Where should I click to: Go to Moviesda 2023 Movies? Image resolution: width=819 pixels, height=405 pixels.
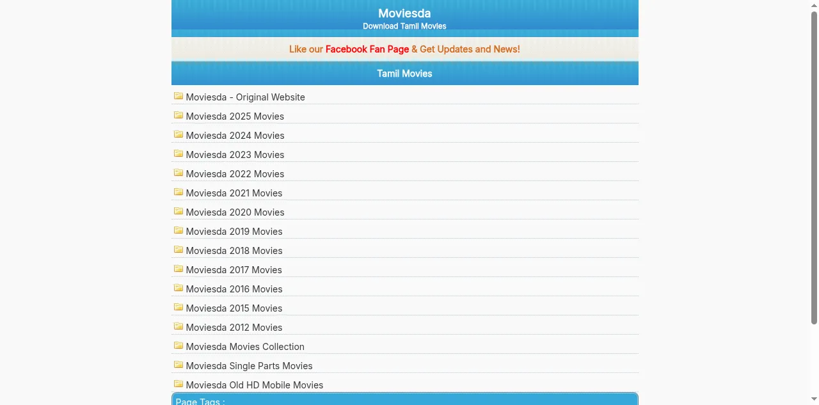235,155
